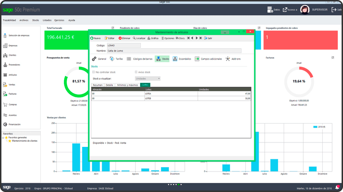Open Artículos in the sidebar

(10, 75)
